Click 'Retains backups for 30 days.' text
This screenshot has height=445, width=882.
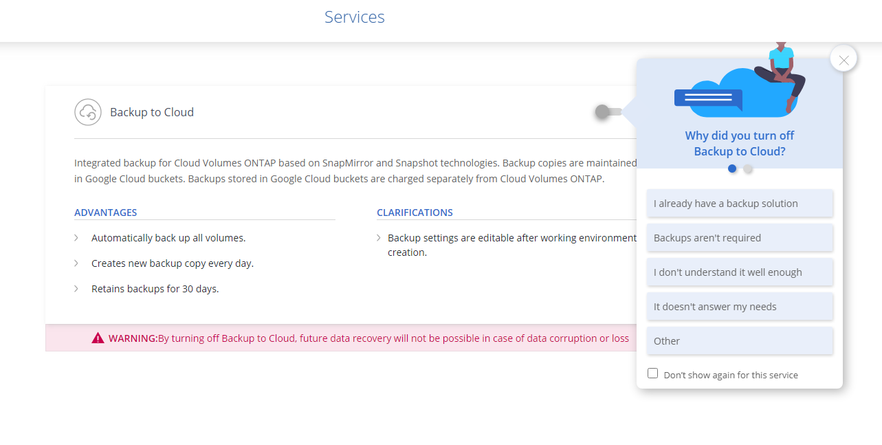tap(155, 289)
